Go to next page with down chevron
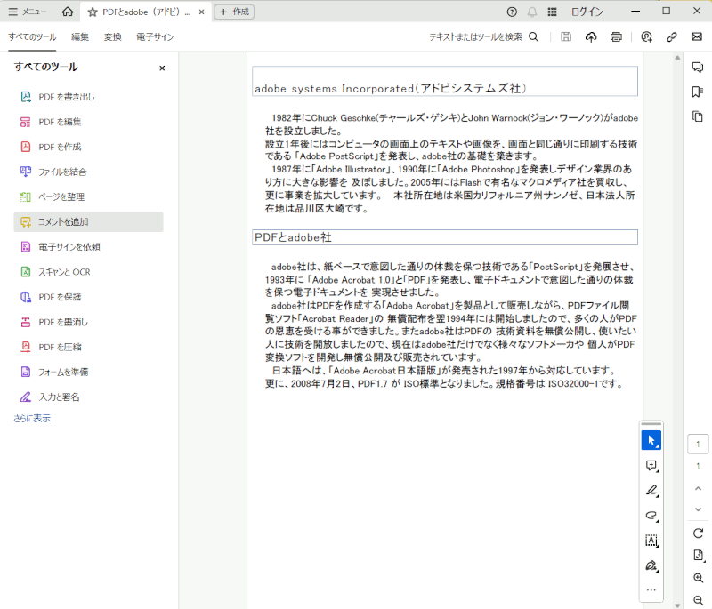 pos(698,509)
